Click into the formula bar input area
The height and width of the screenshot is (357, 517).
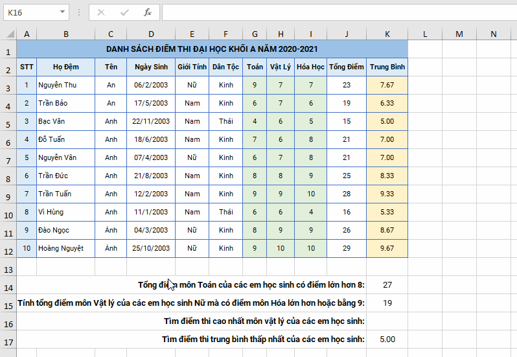coord(337,12)
